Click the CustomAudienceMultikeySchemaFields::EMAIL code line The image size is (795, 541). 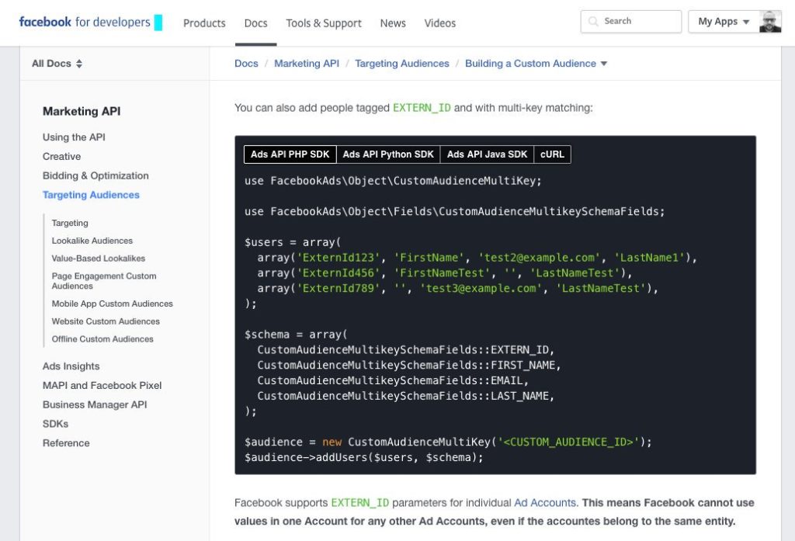(x=393, y=380)
